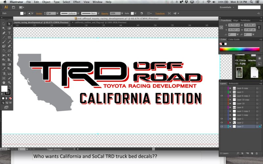The width and height of the screenshot is (263, 164).
Task: Expand Layer 7 disclosure triangle
Action: coord(230,127)
